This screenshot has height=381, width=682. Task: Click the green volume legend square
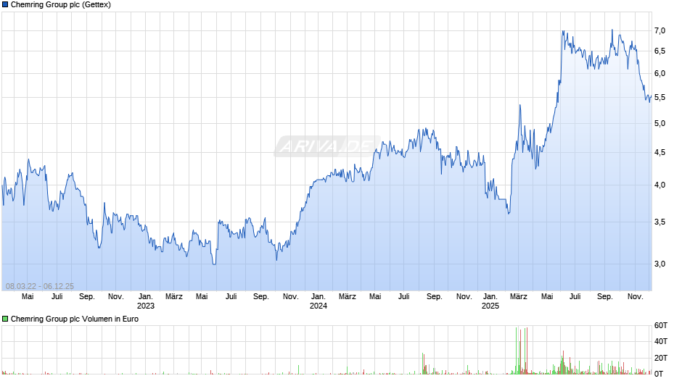pos(5,319)
